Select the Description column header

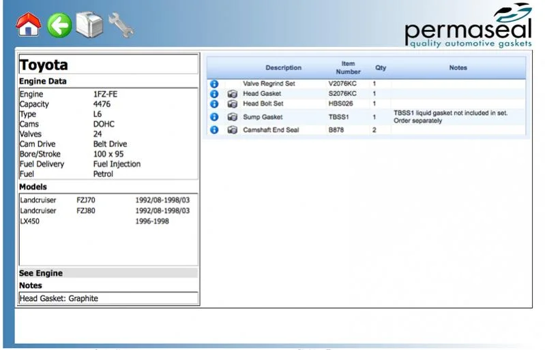pos(283,67)
